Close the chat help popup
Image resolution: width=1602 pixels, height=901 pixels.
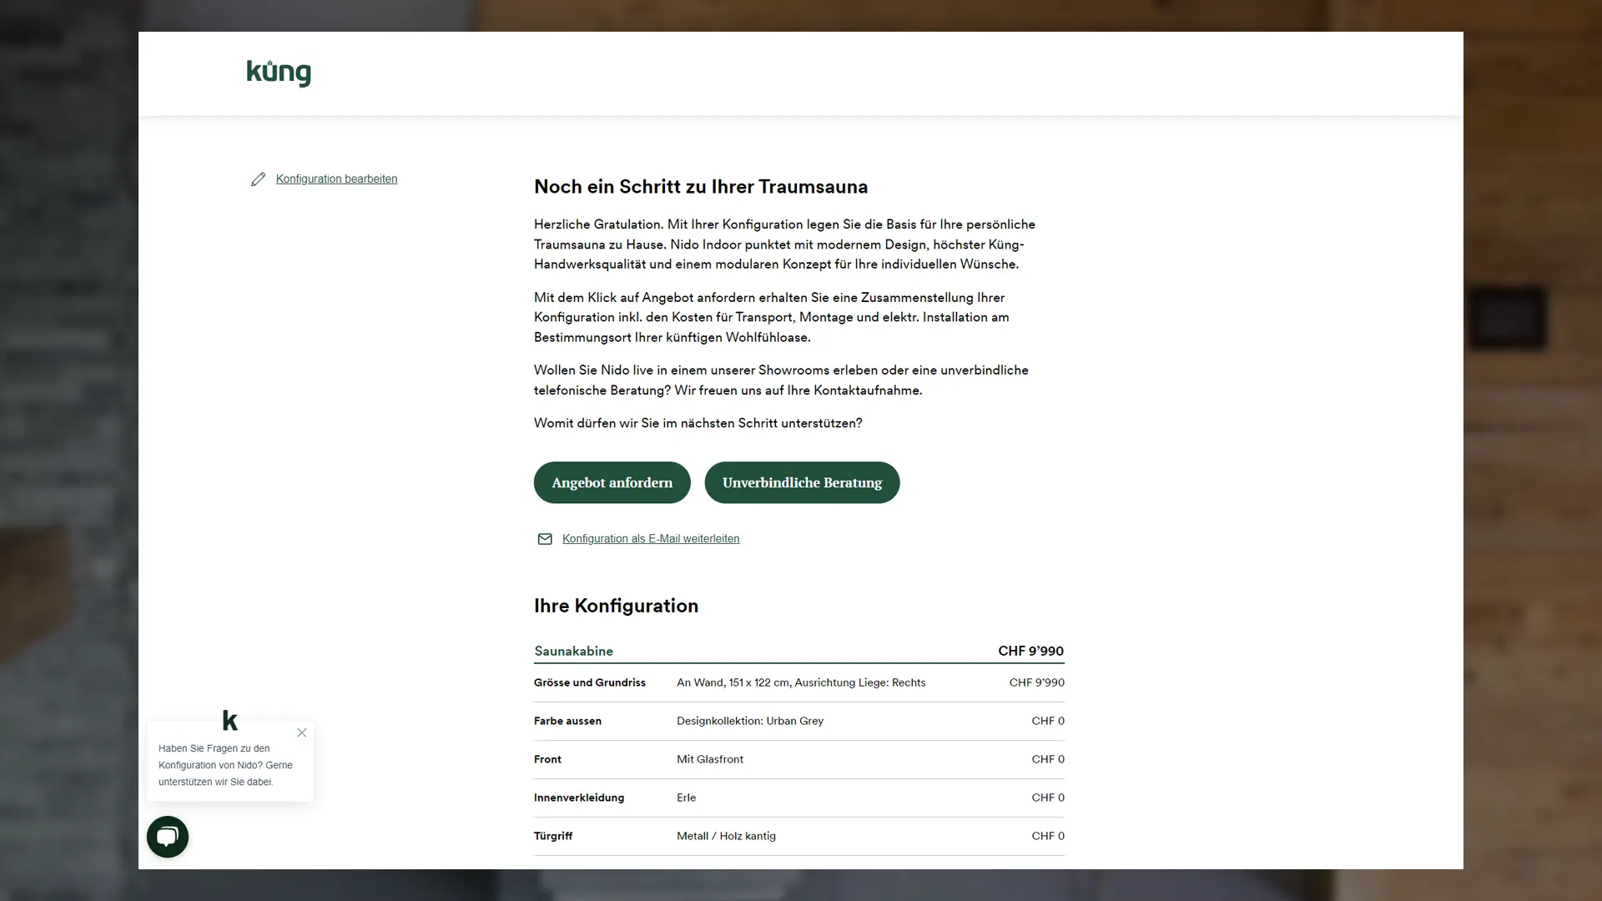tap(302, 732)
